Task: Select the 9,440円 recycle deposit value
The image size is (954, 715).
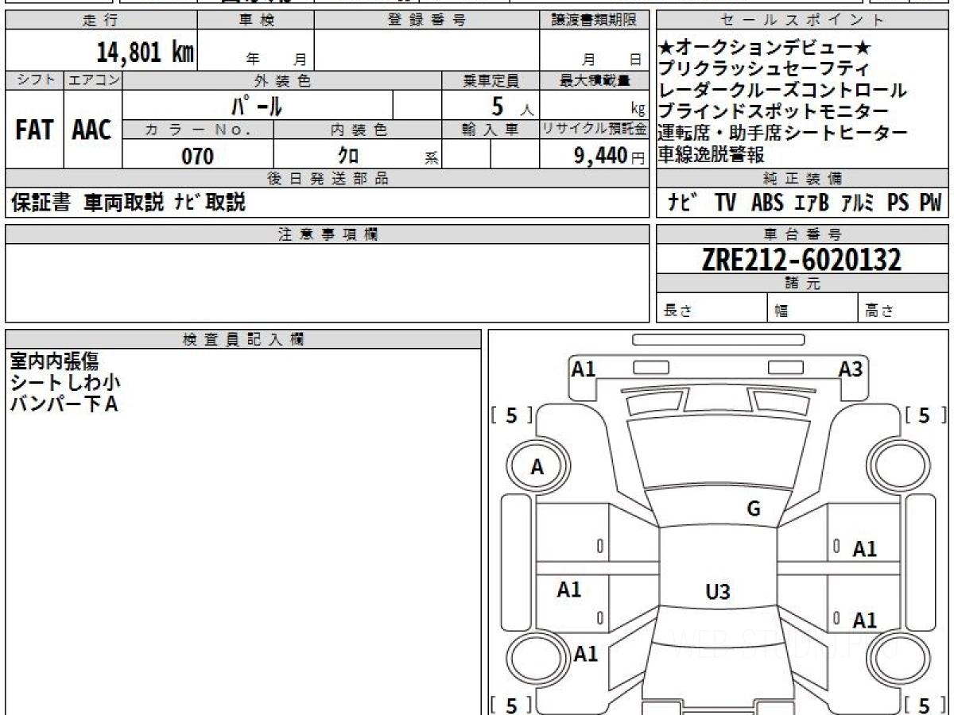Action: pos(610,156)
